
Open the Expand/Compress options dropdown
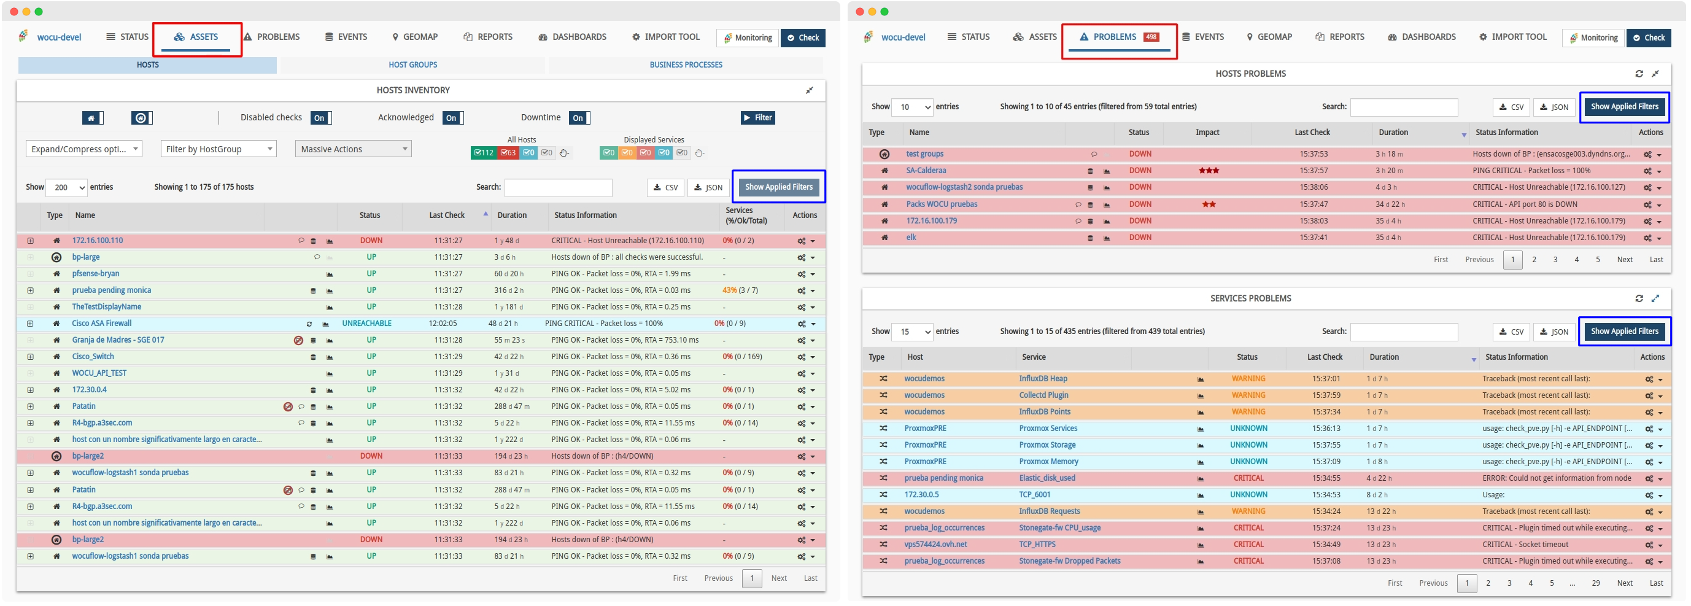click(84, 149)
